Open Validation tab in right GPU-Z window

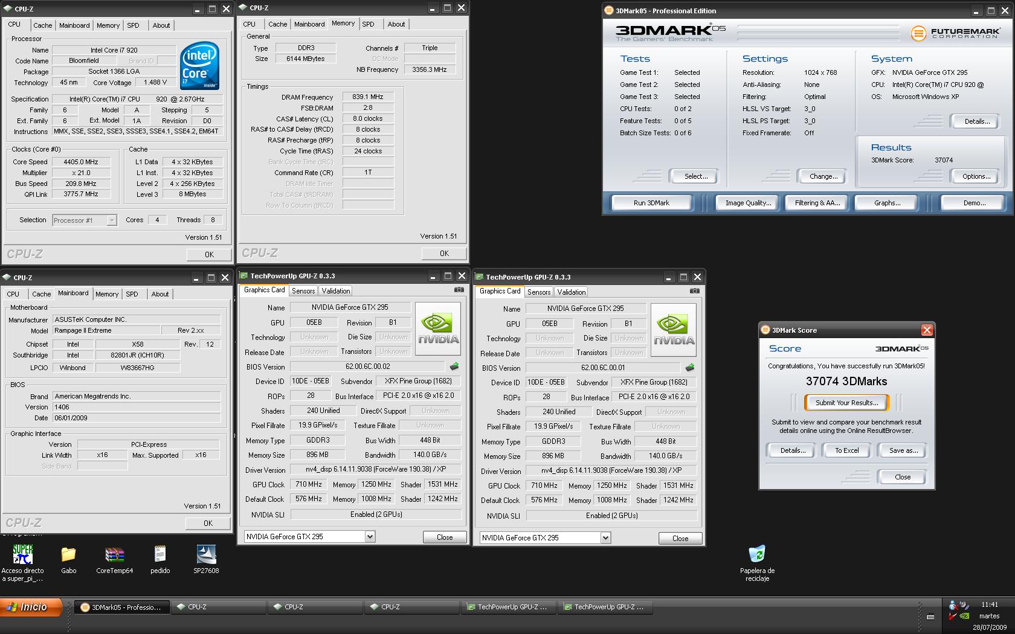click(x=572, y=292)
